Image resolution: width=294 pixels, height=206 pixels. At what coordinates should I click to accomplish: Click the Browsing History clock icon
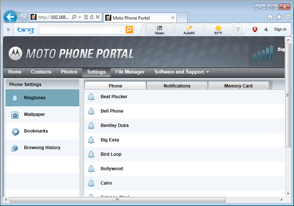tap(15, 148)
